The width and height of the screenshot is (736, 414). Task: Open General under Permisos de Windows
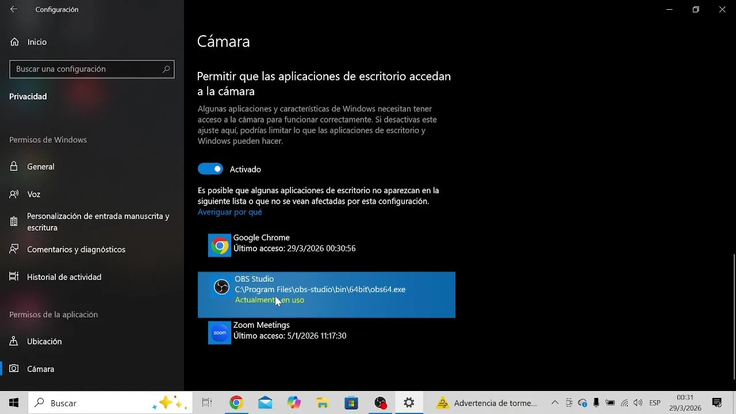point(92,167)
